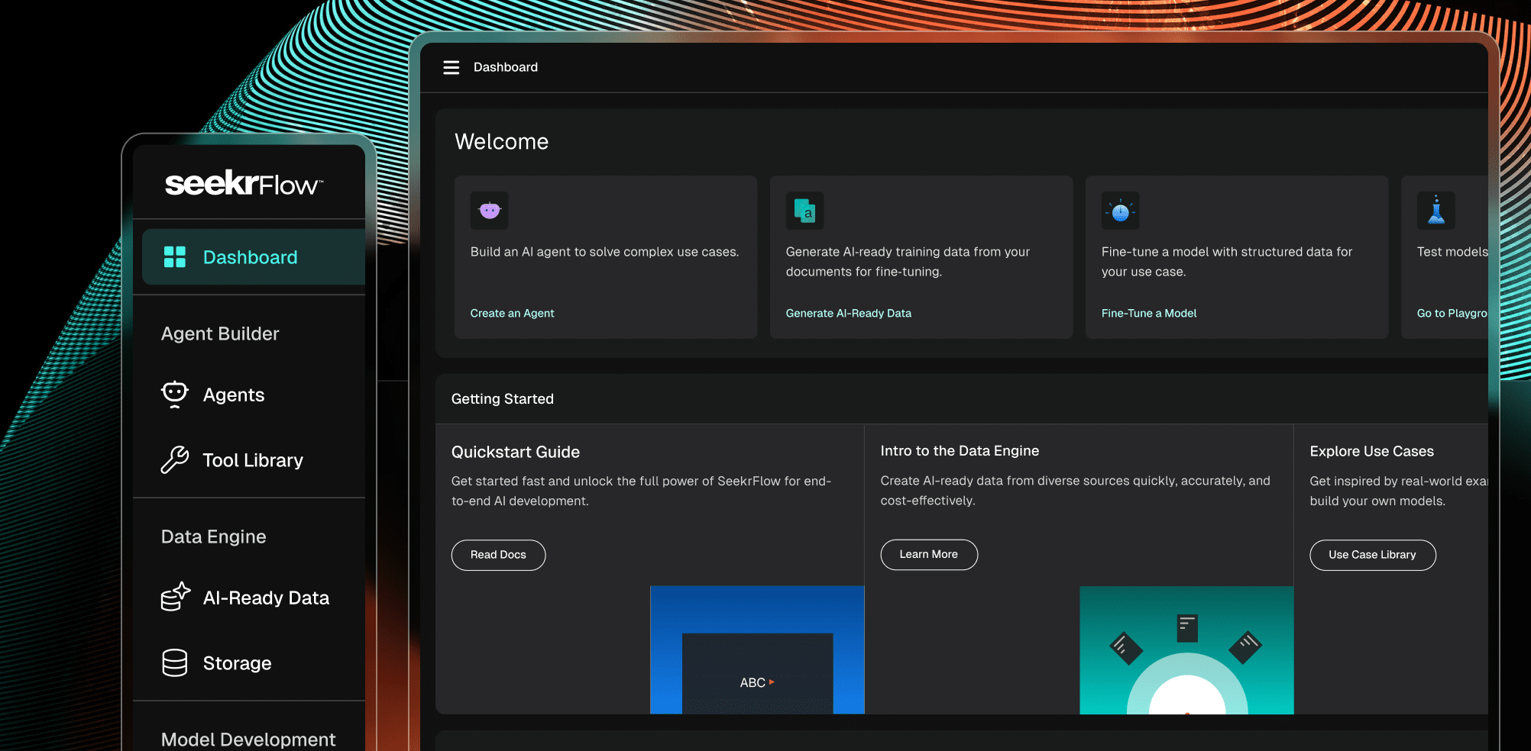Open the hamburger menu icon
The width and height of the screenshot is (1531, 751).
[451, 67]
